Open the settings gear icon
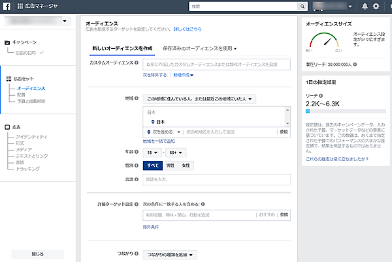Screen dimensions: 392x262 tap(375, 7)
